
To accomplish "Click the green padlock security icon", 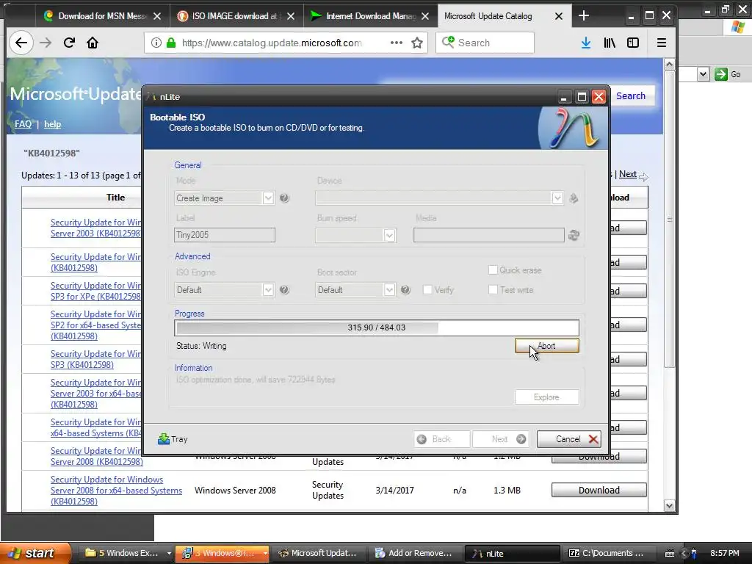I will (170, 43).
